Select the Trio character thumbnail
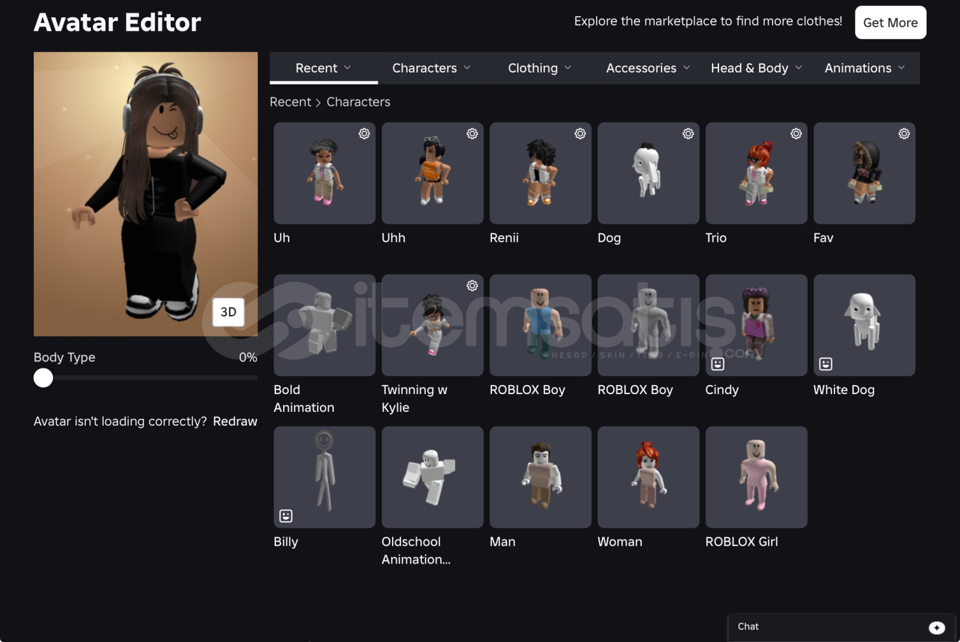 coord(756,173)
